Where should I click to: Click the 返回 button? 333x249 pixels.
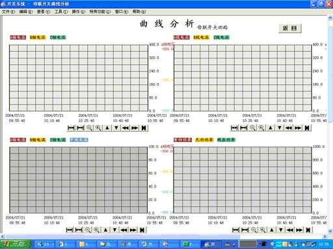point(290,28)
